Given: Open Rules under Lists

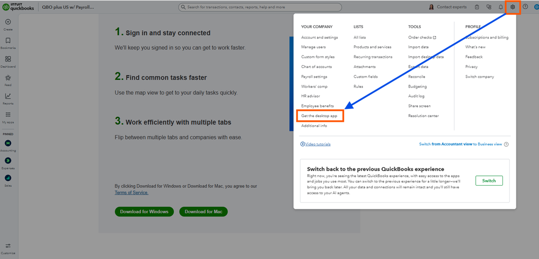Looking at the screenshot, I should point(358,87).
